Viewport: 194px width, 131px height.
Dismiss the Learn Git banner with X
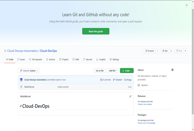[187, 5]
